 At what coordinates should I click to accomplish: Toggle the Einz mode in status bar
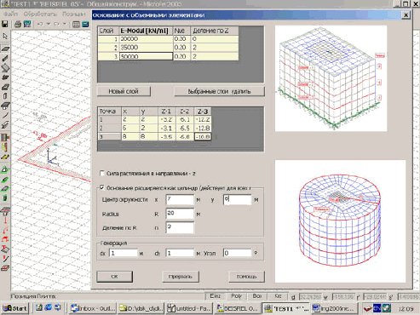click(x=215, y=296)
